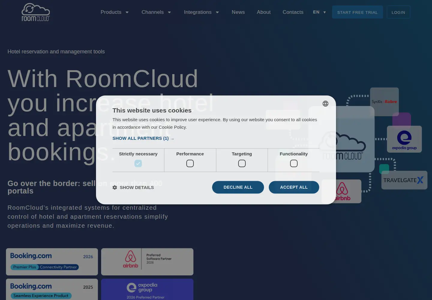Click the SynXis Sabre tile in diagram
The image size is (432, 300).
pyautogui.click(x=384, y=102)
